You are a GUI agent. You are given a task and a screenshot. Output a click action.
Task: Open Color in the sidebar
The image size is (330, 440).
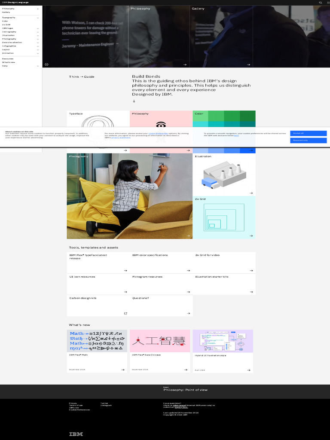click(x=5, y=21)
